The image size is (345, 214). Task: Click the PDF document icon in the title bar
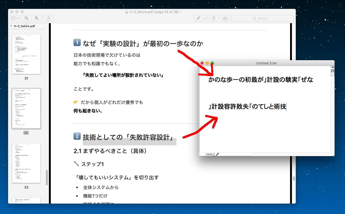tap(127, 12)
